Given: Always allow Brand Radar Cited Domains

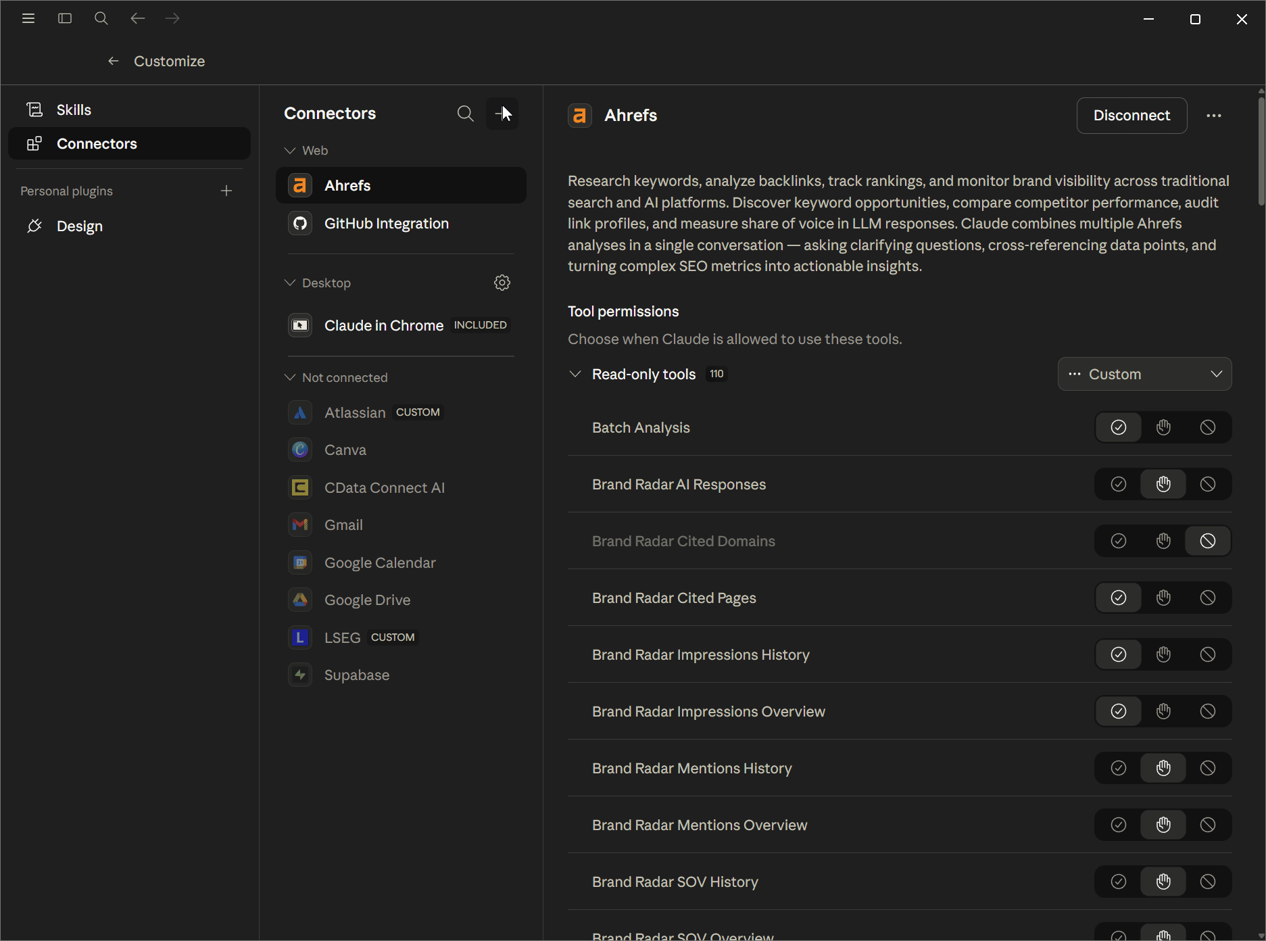Looking at the screenshot, I should coord(1119,541).
